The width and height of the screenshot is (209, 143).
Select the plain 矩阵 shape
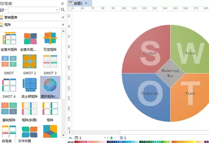[50, 108]
